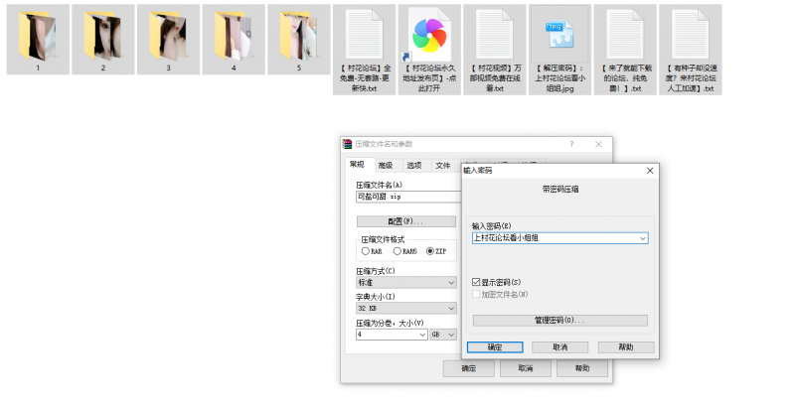Viewport: 795px width, 411px height.
Task: Open the folder named 1
Action: [37, 36]
